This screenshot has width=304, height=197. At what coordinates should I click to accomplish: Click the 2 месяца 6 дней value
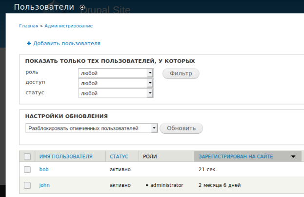point(220,185)
